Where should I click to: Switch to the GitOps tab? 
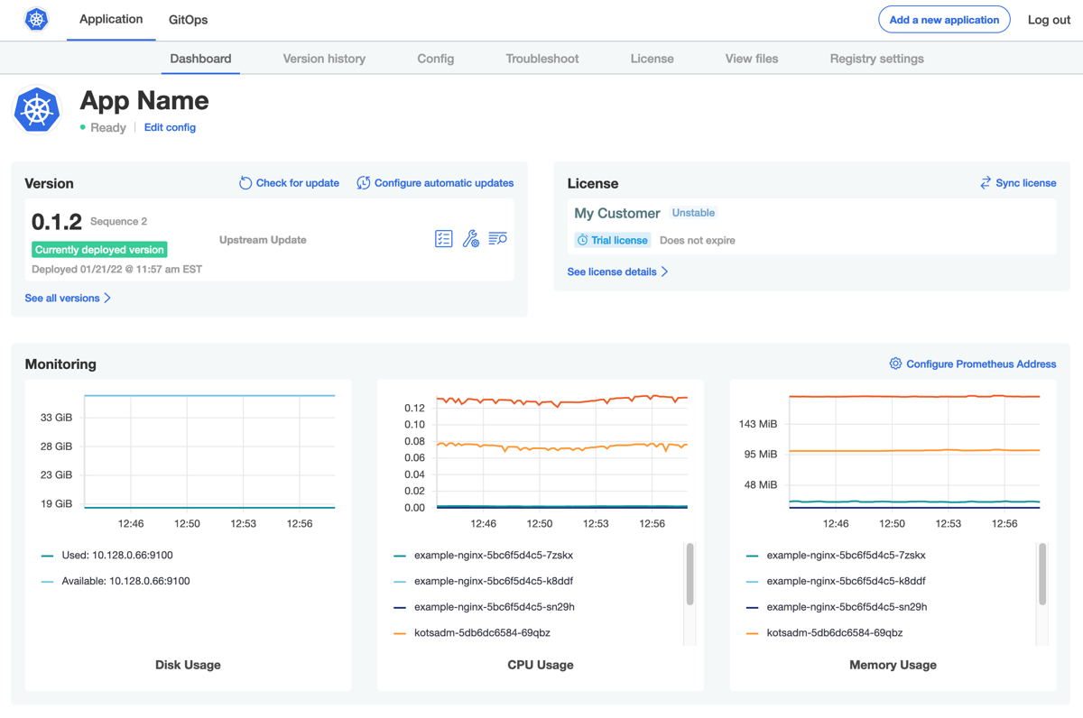[x=187, y=18]
